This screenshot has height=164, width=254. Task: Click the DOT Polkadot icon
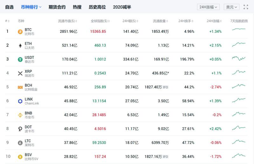tap(20, 129)
